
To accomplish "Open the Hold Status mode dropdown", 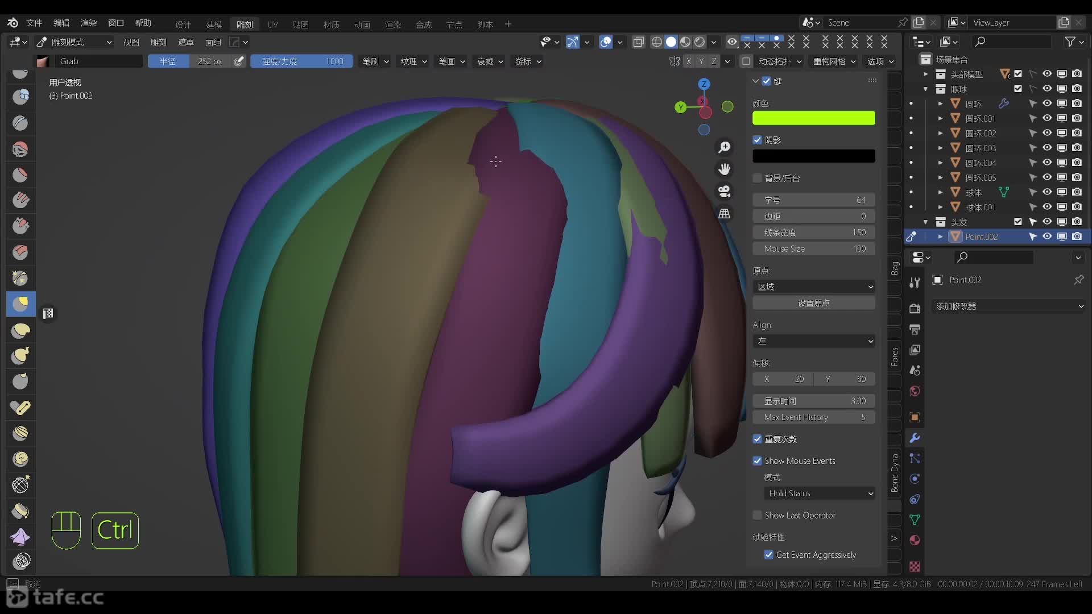I will (820, 493).
